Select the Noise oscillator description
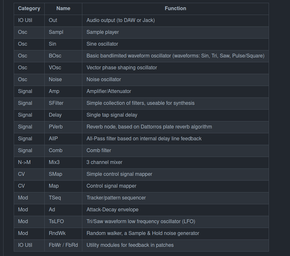Image resolution: width=290 pixels, height=256 pixels. pyautogui.click(x=104, y=80)
